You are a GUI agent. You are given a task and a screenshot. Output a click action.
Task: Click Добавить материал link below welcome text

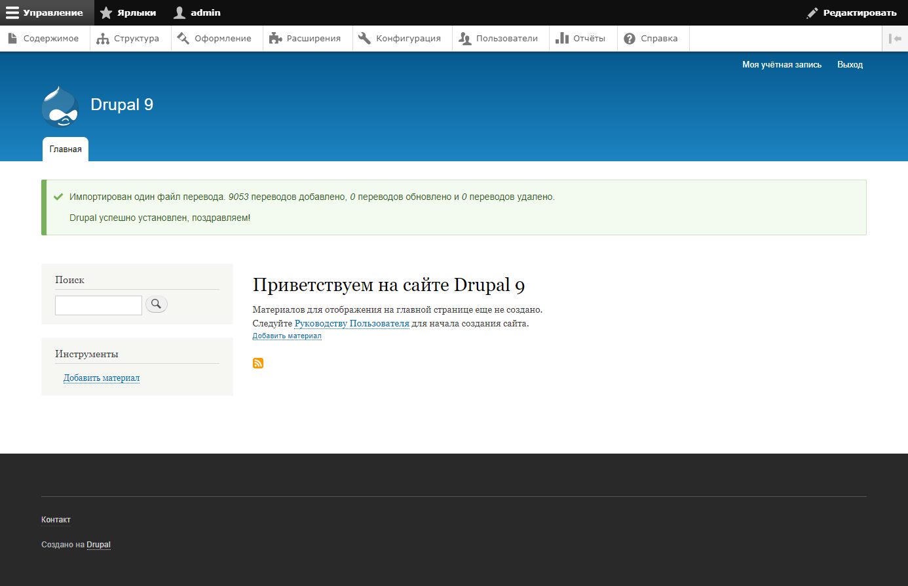coord(287,336)
